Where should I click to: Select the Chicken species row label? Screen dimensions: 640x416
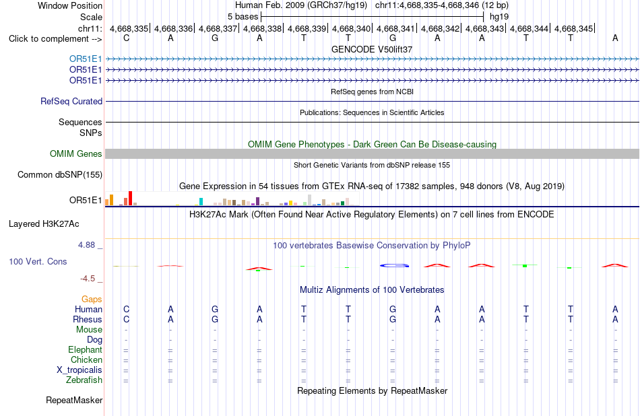[x=86, y=359]
